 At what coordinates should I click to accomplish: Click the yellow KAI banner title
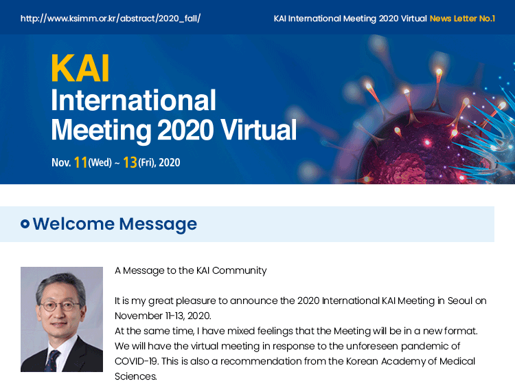(80, 68)
